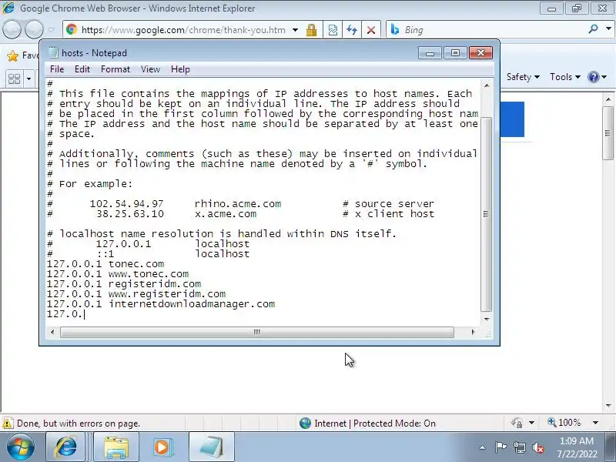The height and width of the screenshot is (462, 616).
Task: Open the Notepad File menu
Action: [57, 69]
